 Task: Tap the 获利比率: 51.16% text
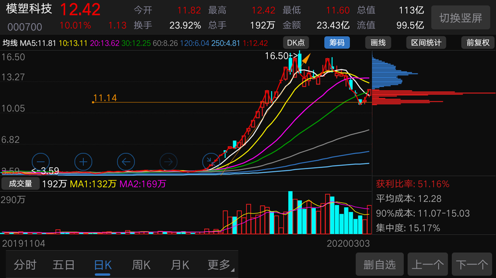point(412,184)
